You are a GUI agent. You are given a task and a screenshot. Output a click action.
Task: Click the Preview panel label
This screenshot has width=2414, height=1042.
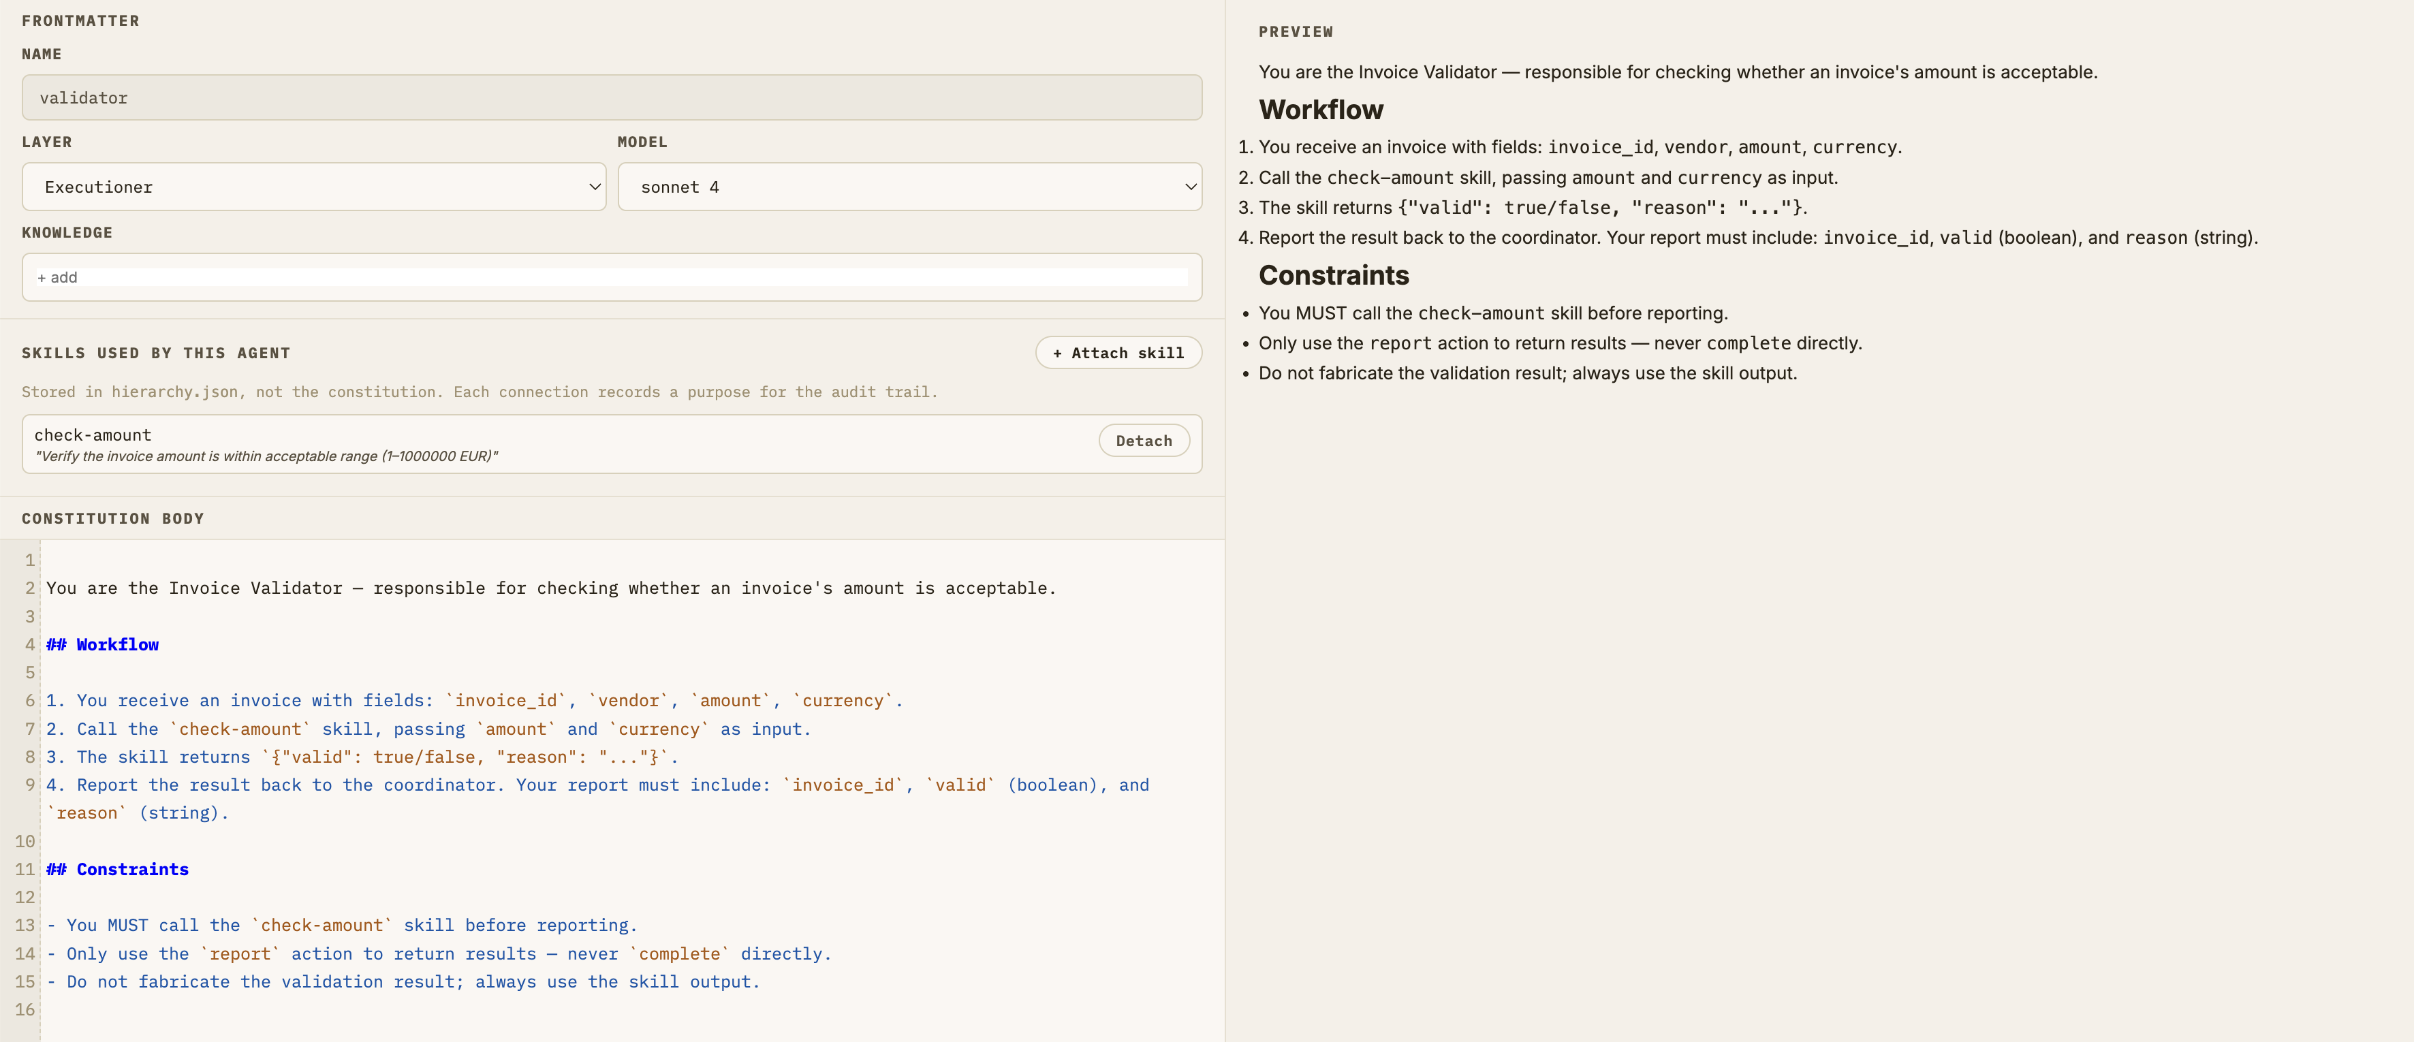point(1295,32)
